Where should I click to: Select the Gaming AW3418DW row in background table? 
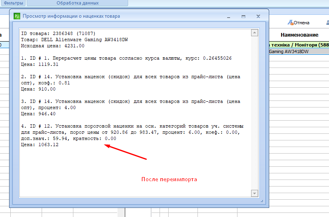click(x=299, y=51)
